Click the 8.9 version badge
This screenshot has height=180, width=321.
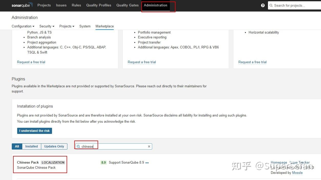click(103, 163)
